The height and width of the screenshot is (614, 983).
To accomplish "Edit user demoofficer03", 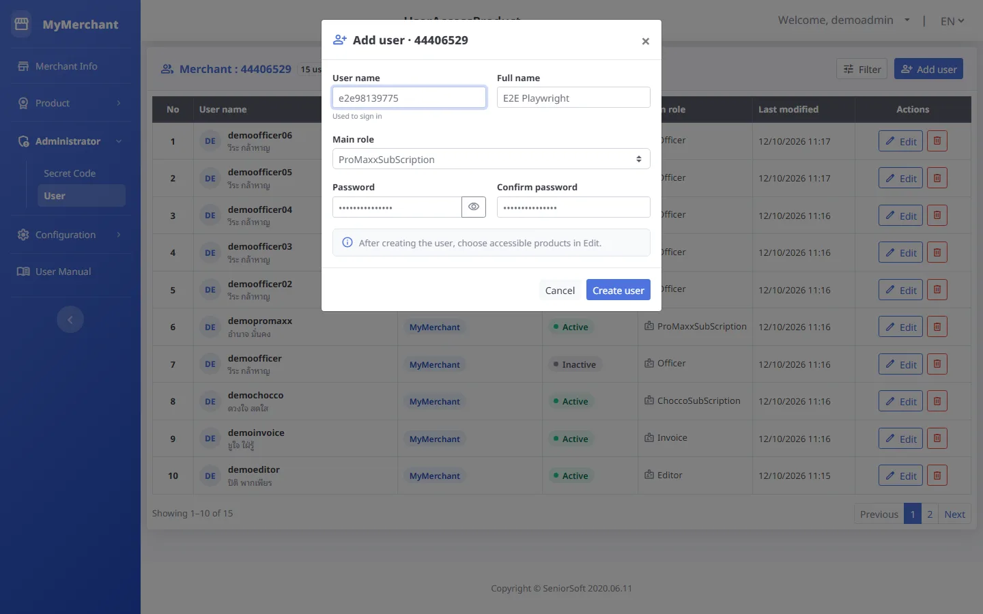I will point(901,252).
